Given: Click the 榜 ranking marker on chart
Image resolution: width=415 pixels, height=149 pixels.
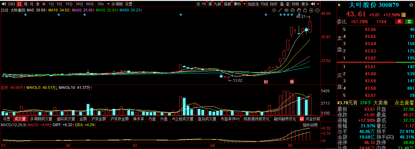Looking at the screenshot, I should click(x=292, y=82).
